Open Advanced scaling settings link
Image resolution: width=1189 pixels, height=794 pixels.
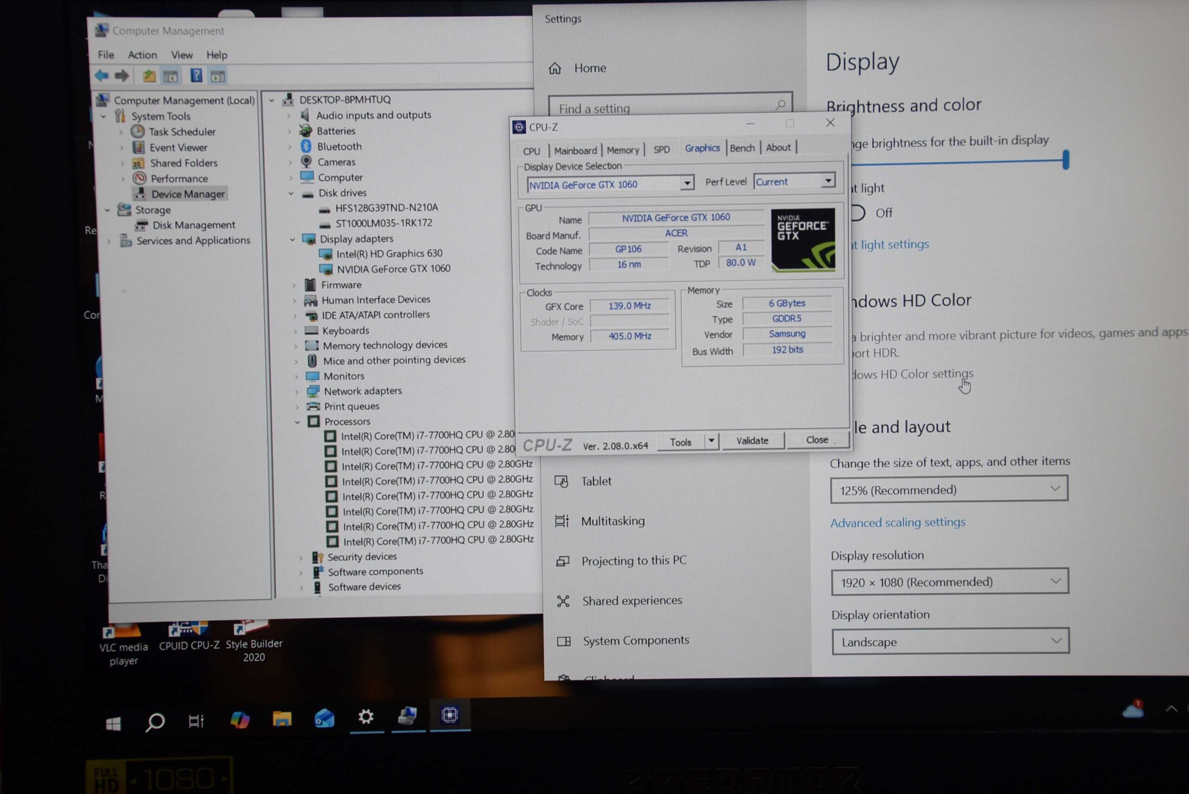(898, 523)
